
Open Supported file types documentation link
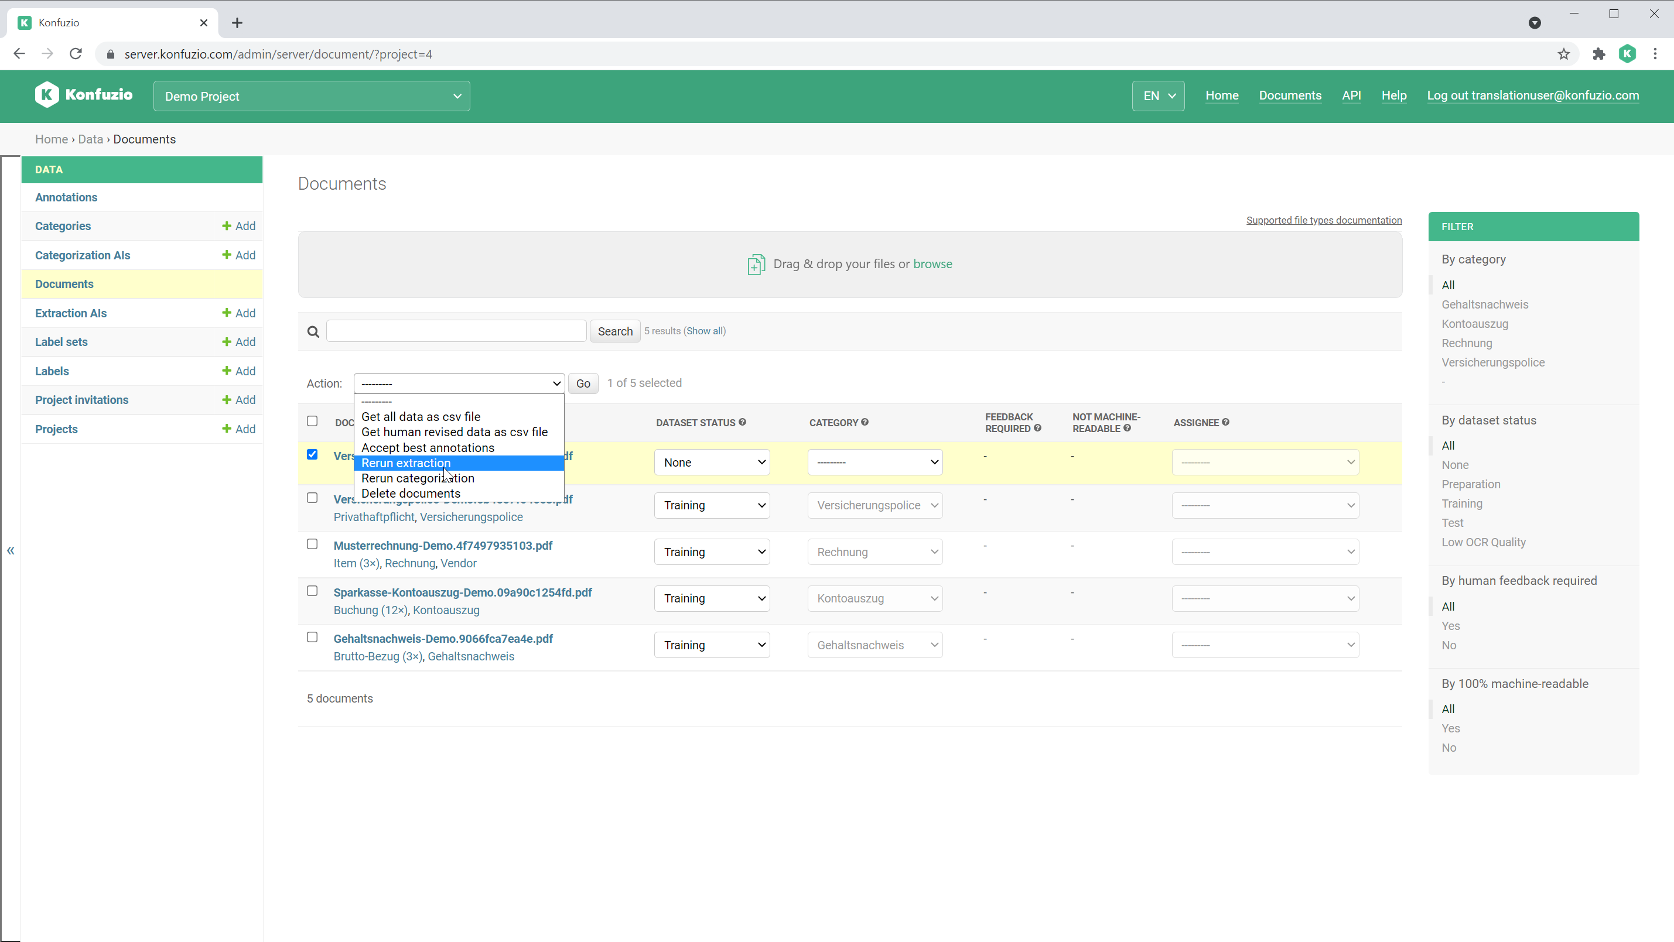(x=1324, y=220)
